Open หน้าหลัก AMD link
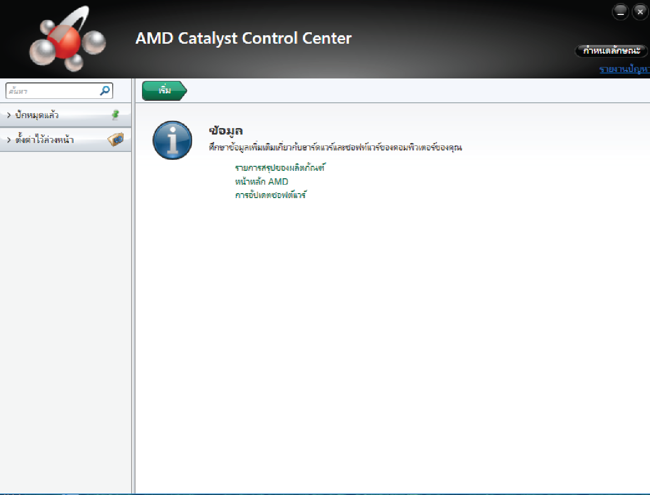 pyautogui.click(x=262, y=182)
